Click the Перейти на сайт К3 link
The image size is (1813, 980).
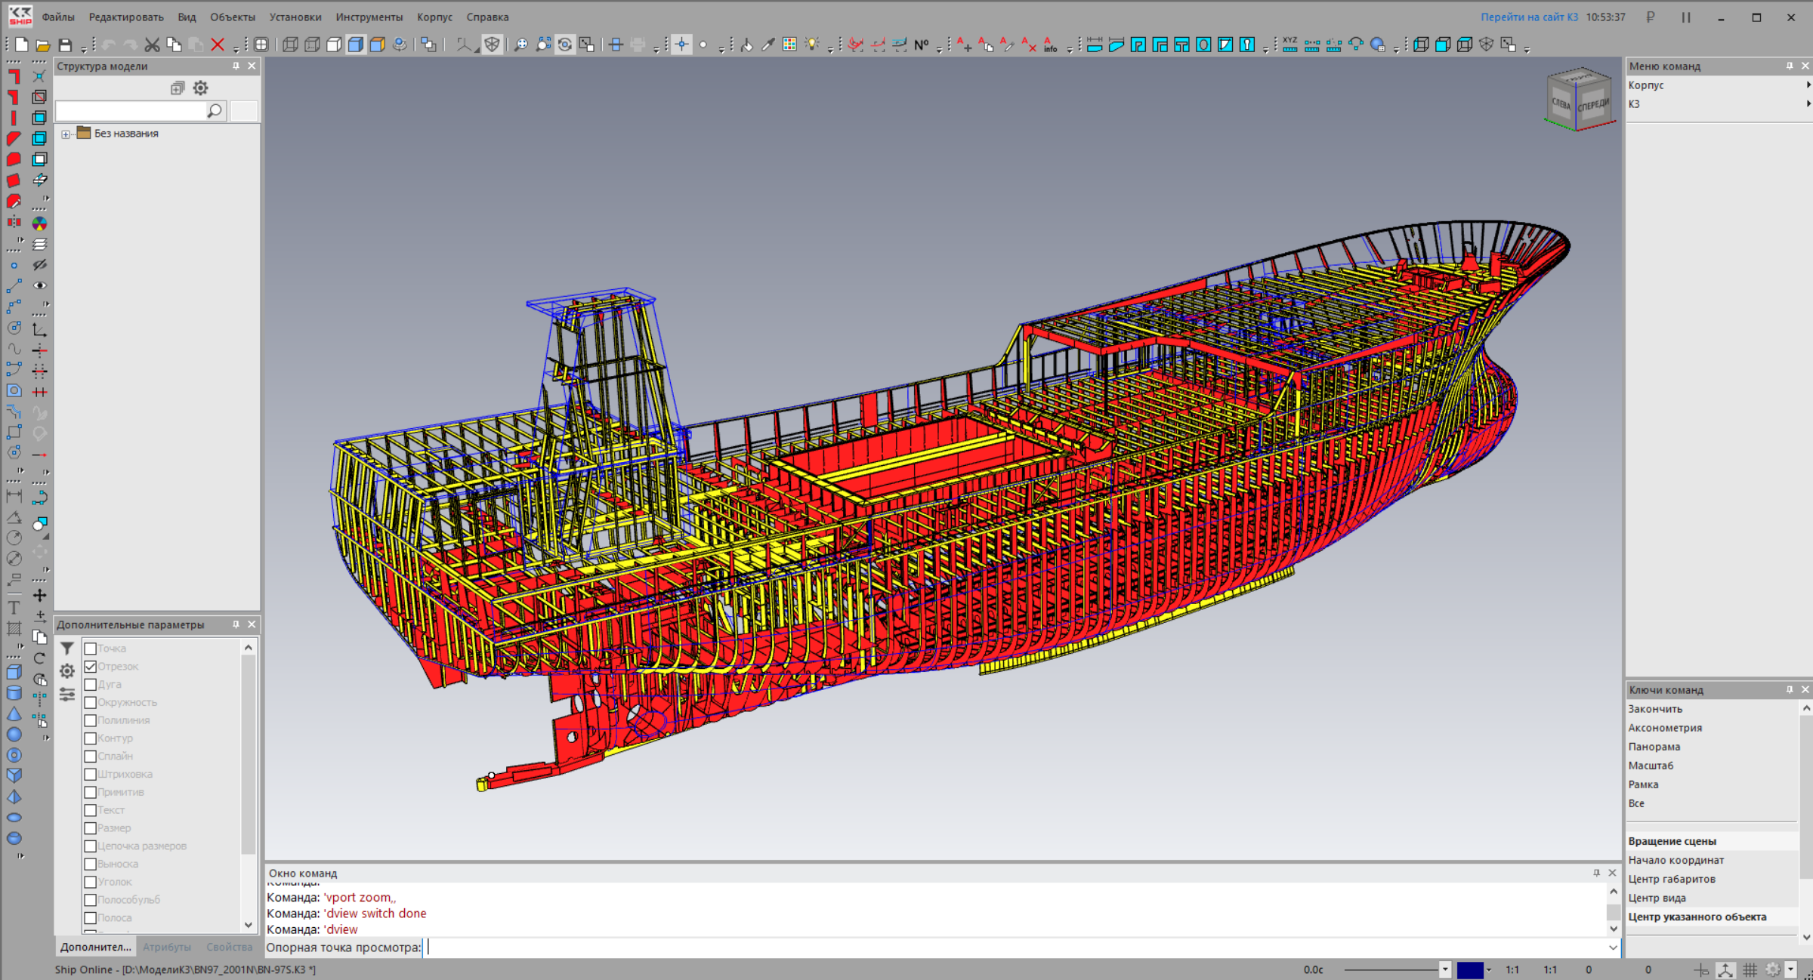coord(1528,17)
